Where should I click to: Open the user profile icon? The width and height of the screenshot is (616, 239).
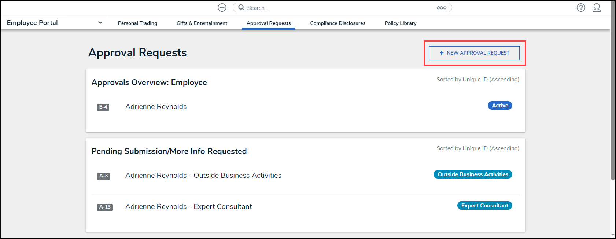(x=597, y=8)
